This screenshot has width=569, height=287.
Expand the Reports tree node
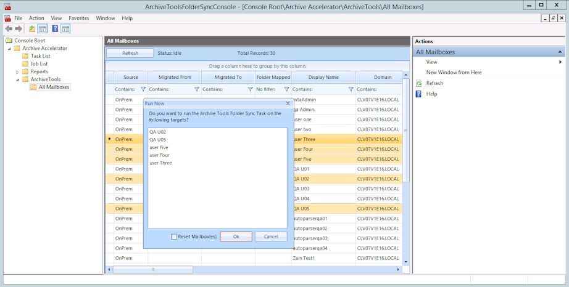[17, 71]
